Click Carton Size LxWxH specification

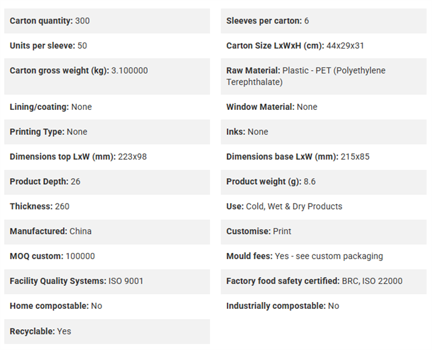(x=323, y=46)
